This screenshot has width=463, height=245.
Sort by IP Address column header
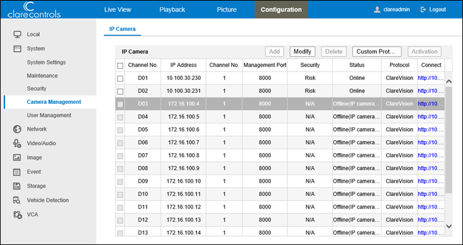click(183, 65)
